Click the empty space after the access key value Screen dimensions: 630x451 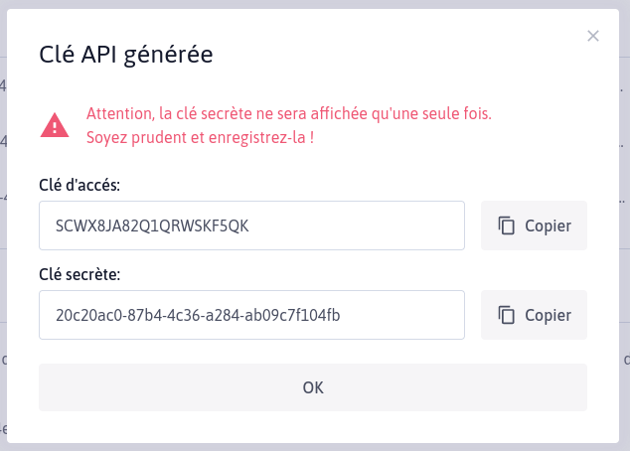click(x=356, y=225)
